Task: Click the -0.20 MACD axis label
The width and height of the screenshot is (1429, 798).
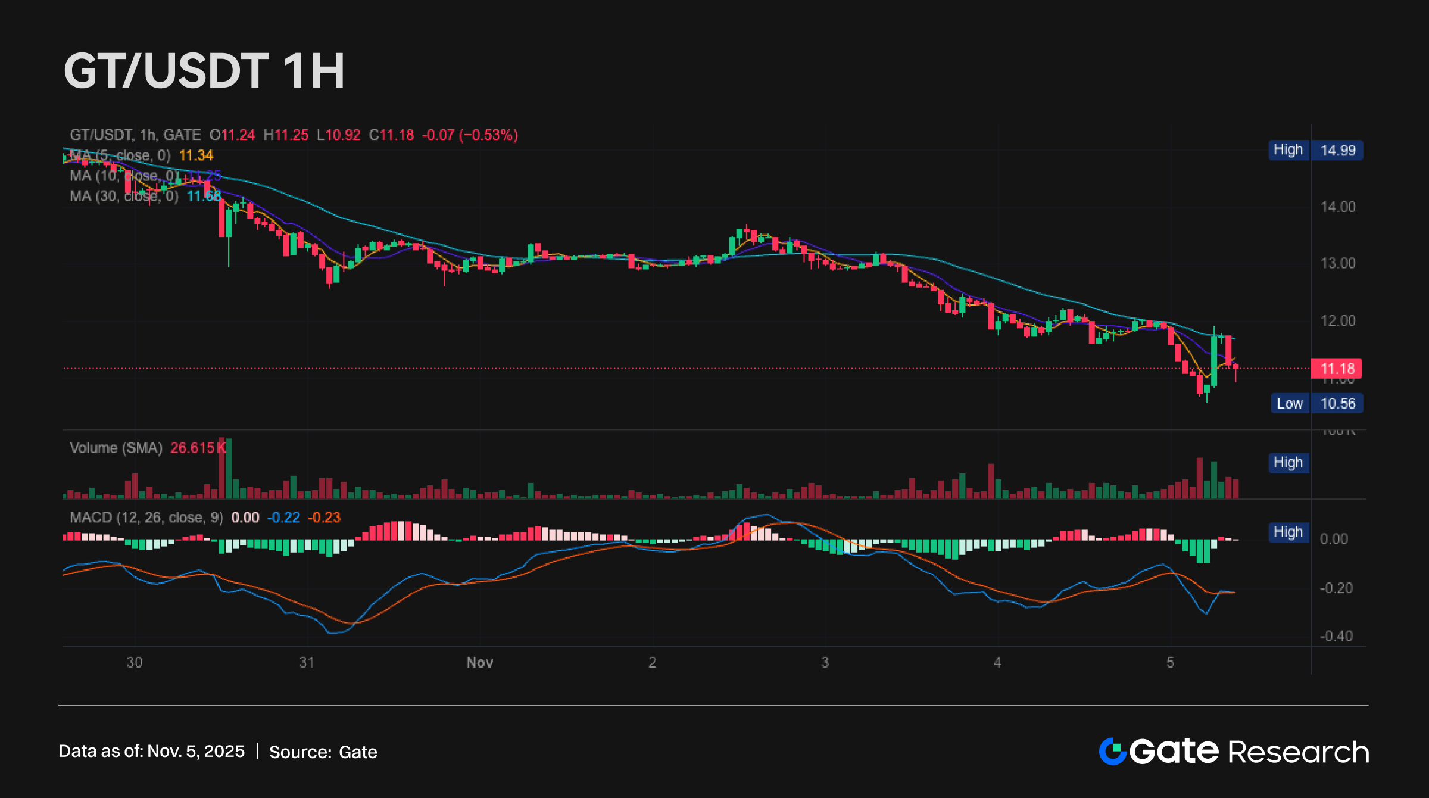Action: click(1336, 588)
